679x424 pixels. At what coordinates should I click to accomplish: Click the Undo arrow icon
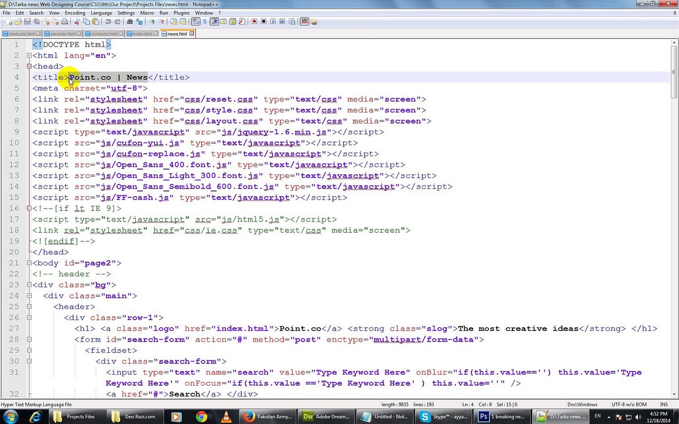click(108, 21)
